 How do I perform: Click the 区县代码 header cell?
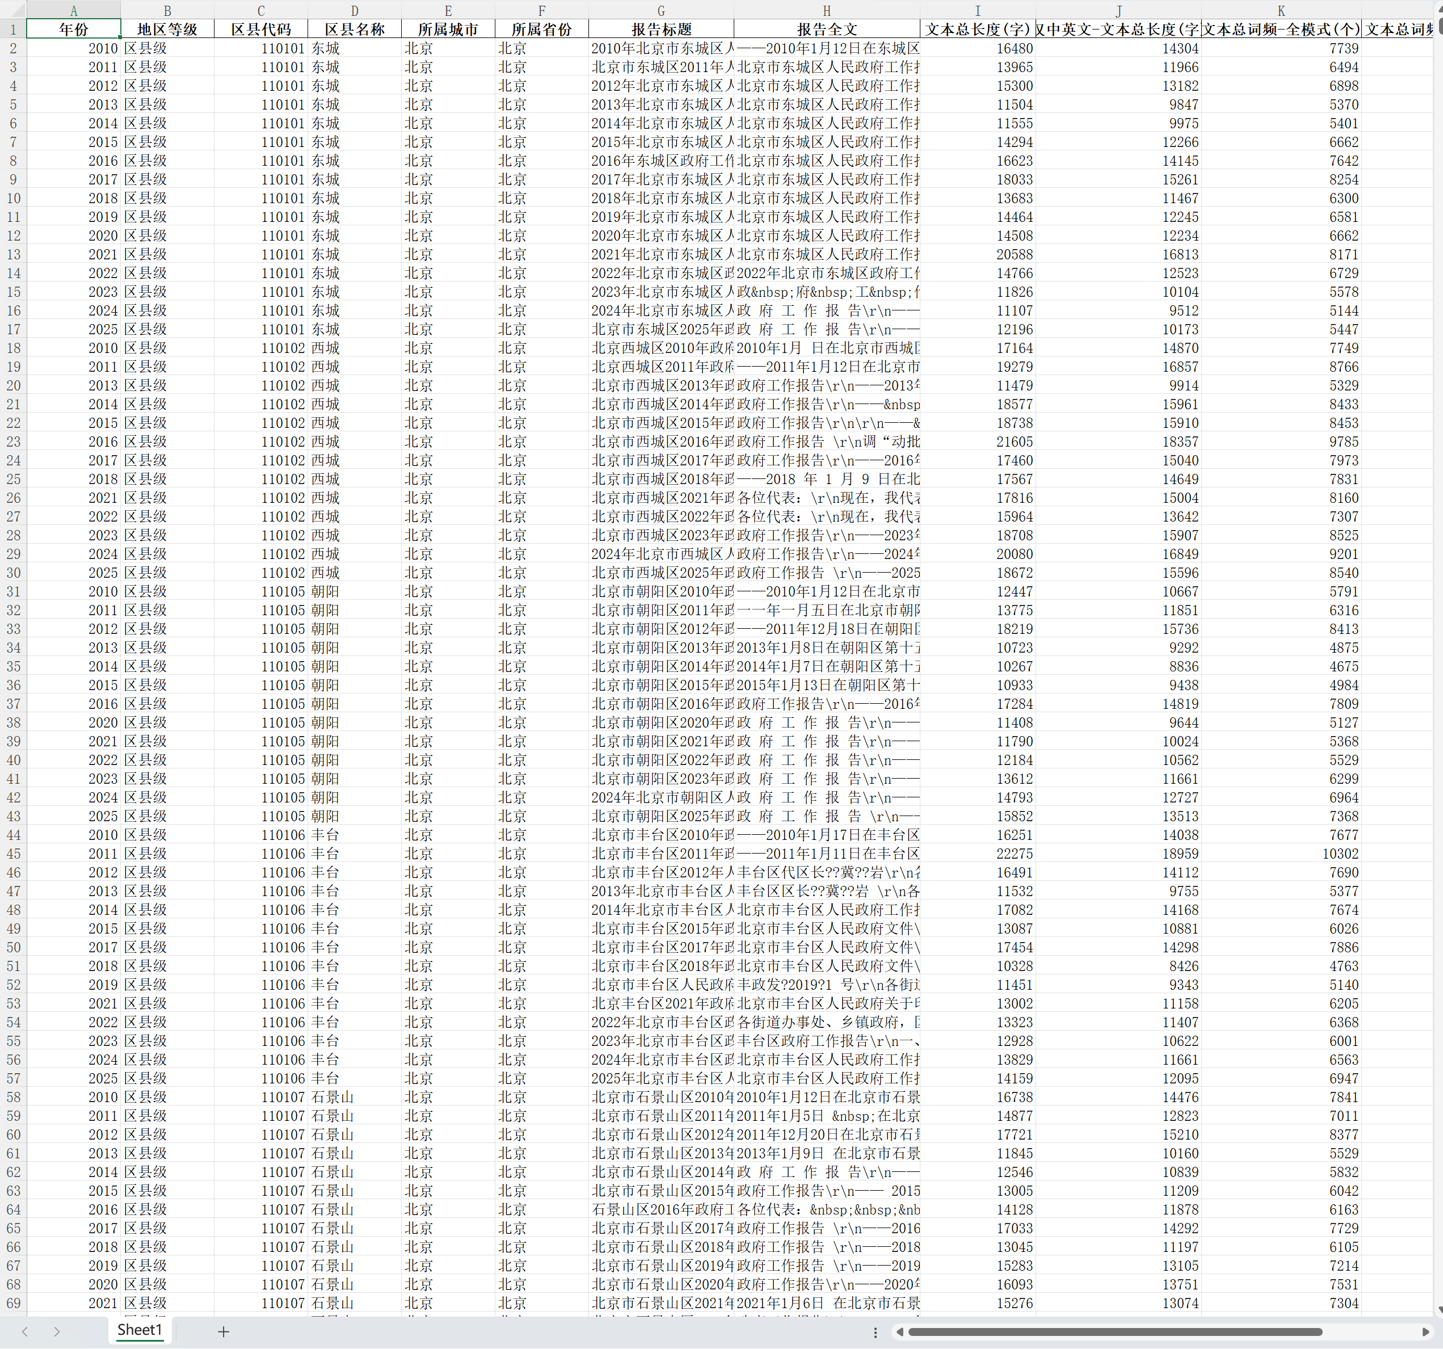(x=260, y=29)
